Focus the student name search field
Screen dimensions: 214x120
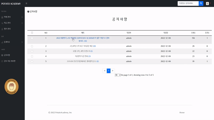188,3
